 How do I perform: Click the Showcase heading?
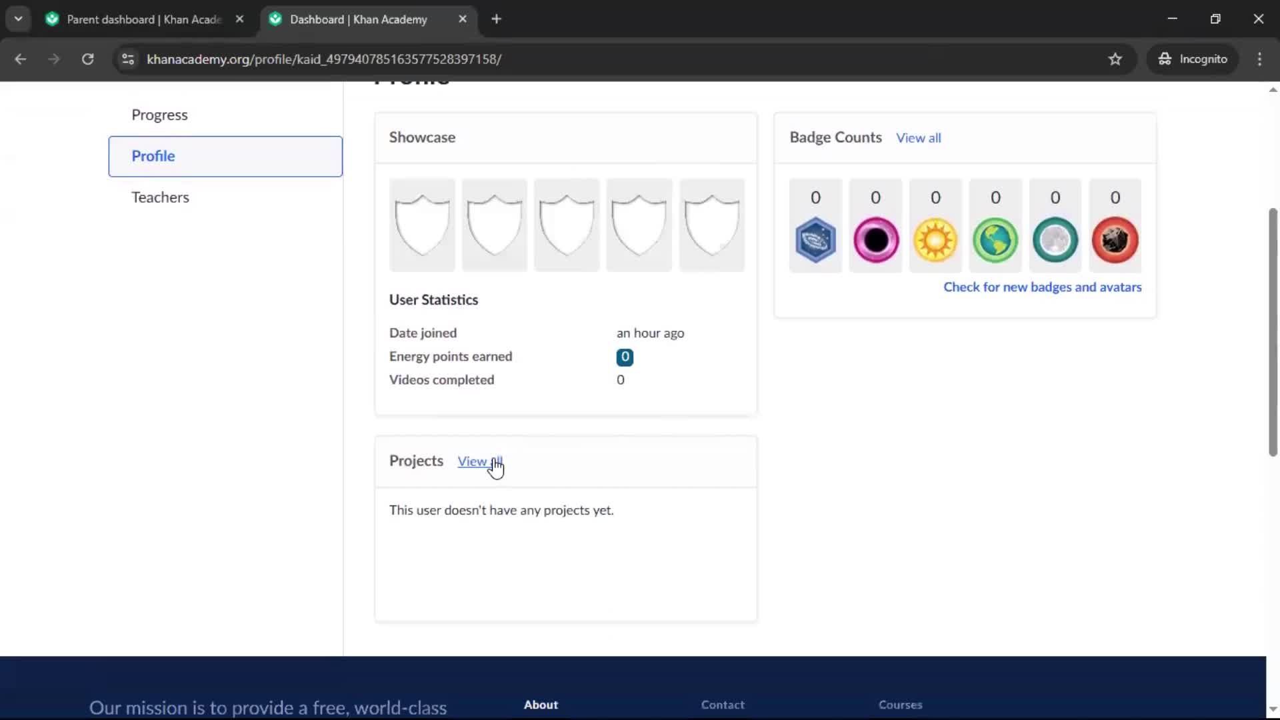click(x=422, y=137)
